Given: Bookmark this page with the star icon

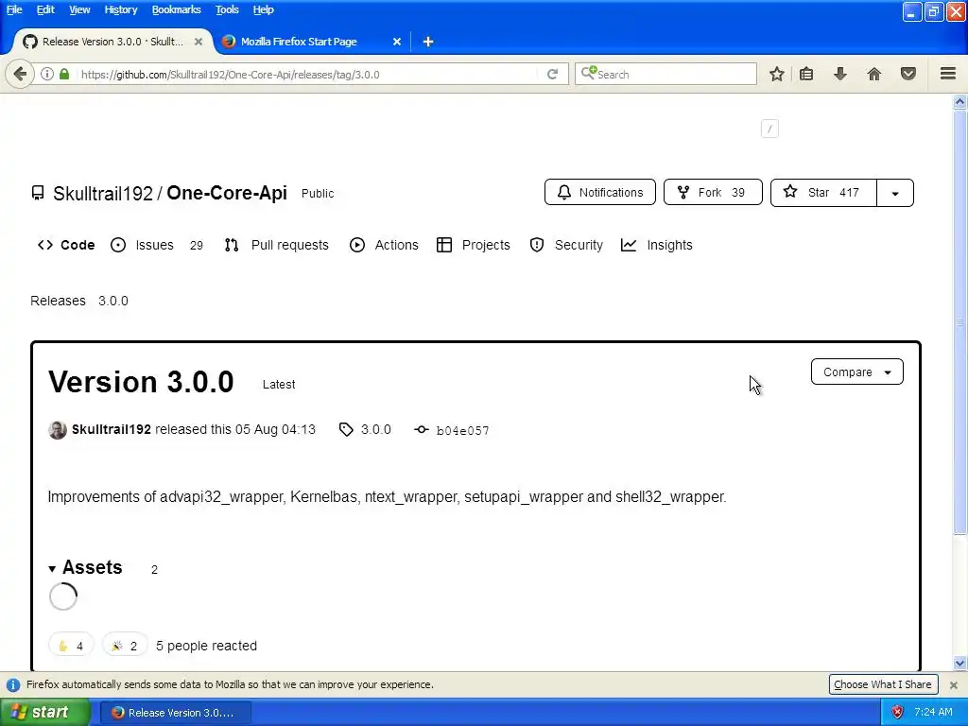Looking at the screenshot, I should pyautogui.click(x=777, y=74).
